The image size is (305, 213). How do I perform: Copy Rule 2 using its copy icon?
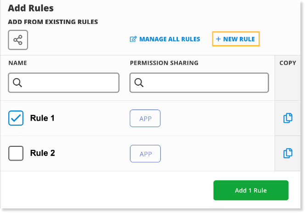tap(288, 153)
